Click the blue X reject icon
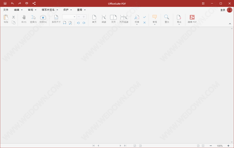 pyautogui.click(x=145, y=22)
